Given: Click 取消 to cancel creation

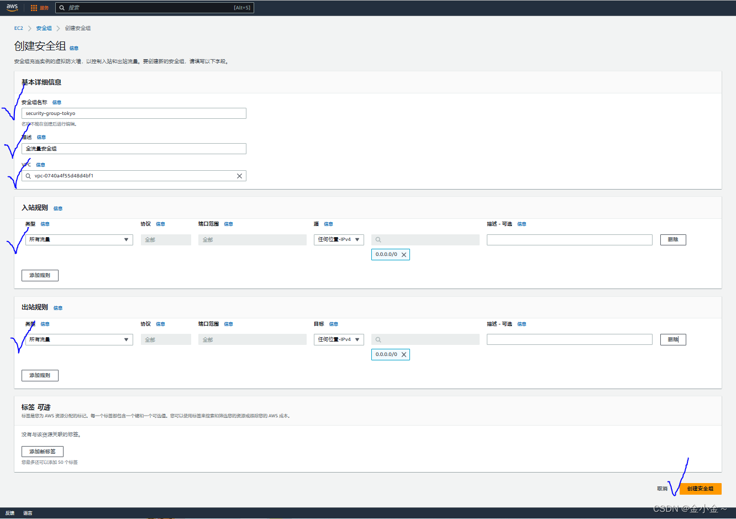Looking at the screenshot, I should point(662,489).
